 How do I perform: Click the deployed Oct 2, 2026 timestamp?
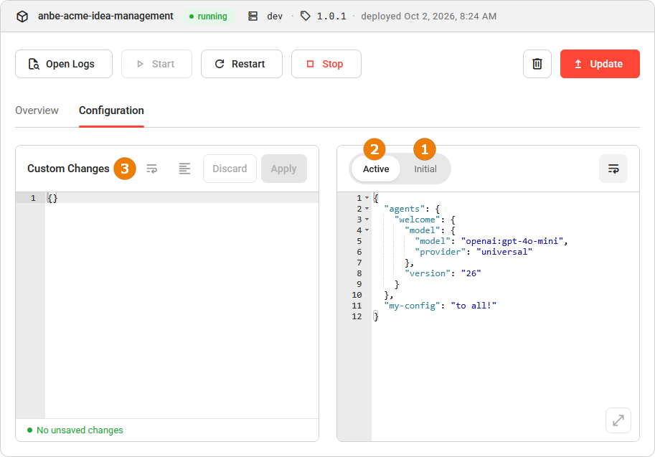coord(428,17)
